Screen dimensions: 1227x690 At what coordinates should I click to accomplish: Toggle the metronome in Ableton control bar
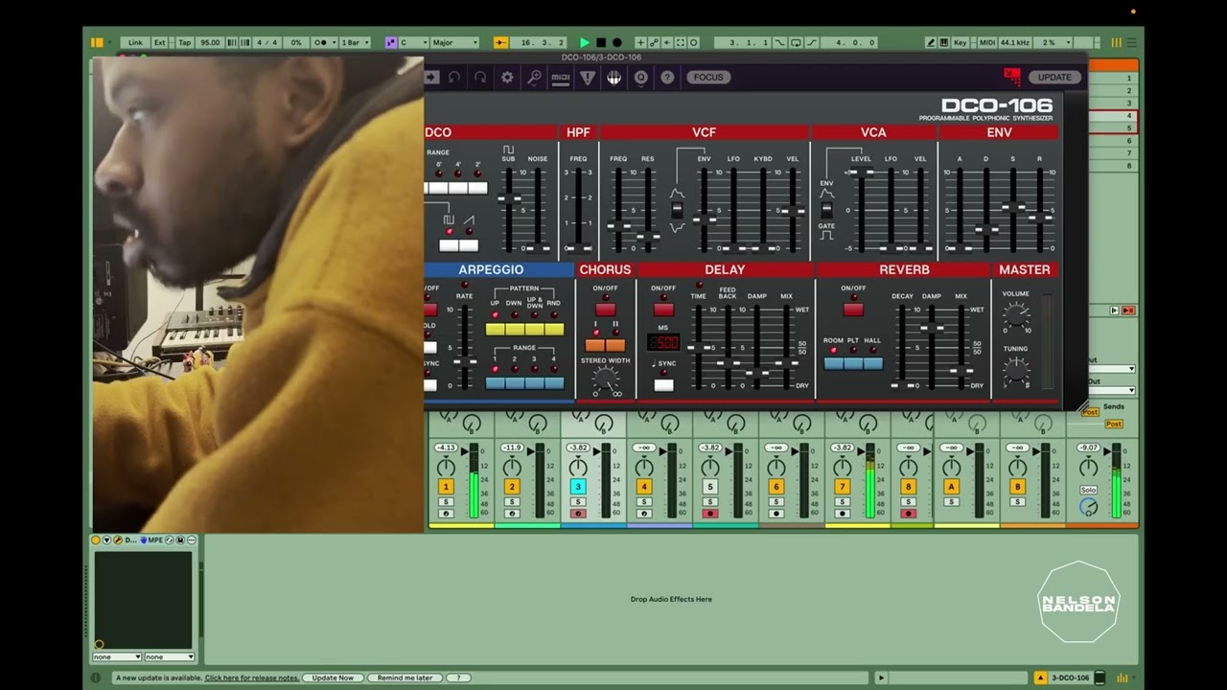(x=325, y=42)
